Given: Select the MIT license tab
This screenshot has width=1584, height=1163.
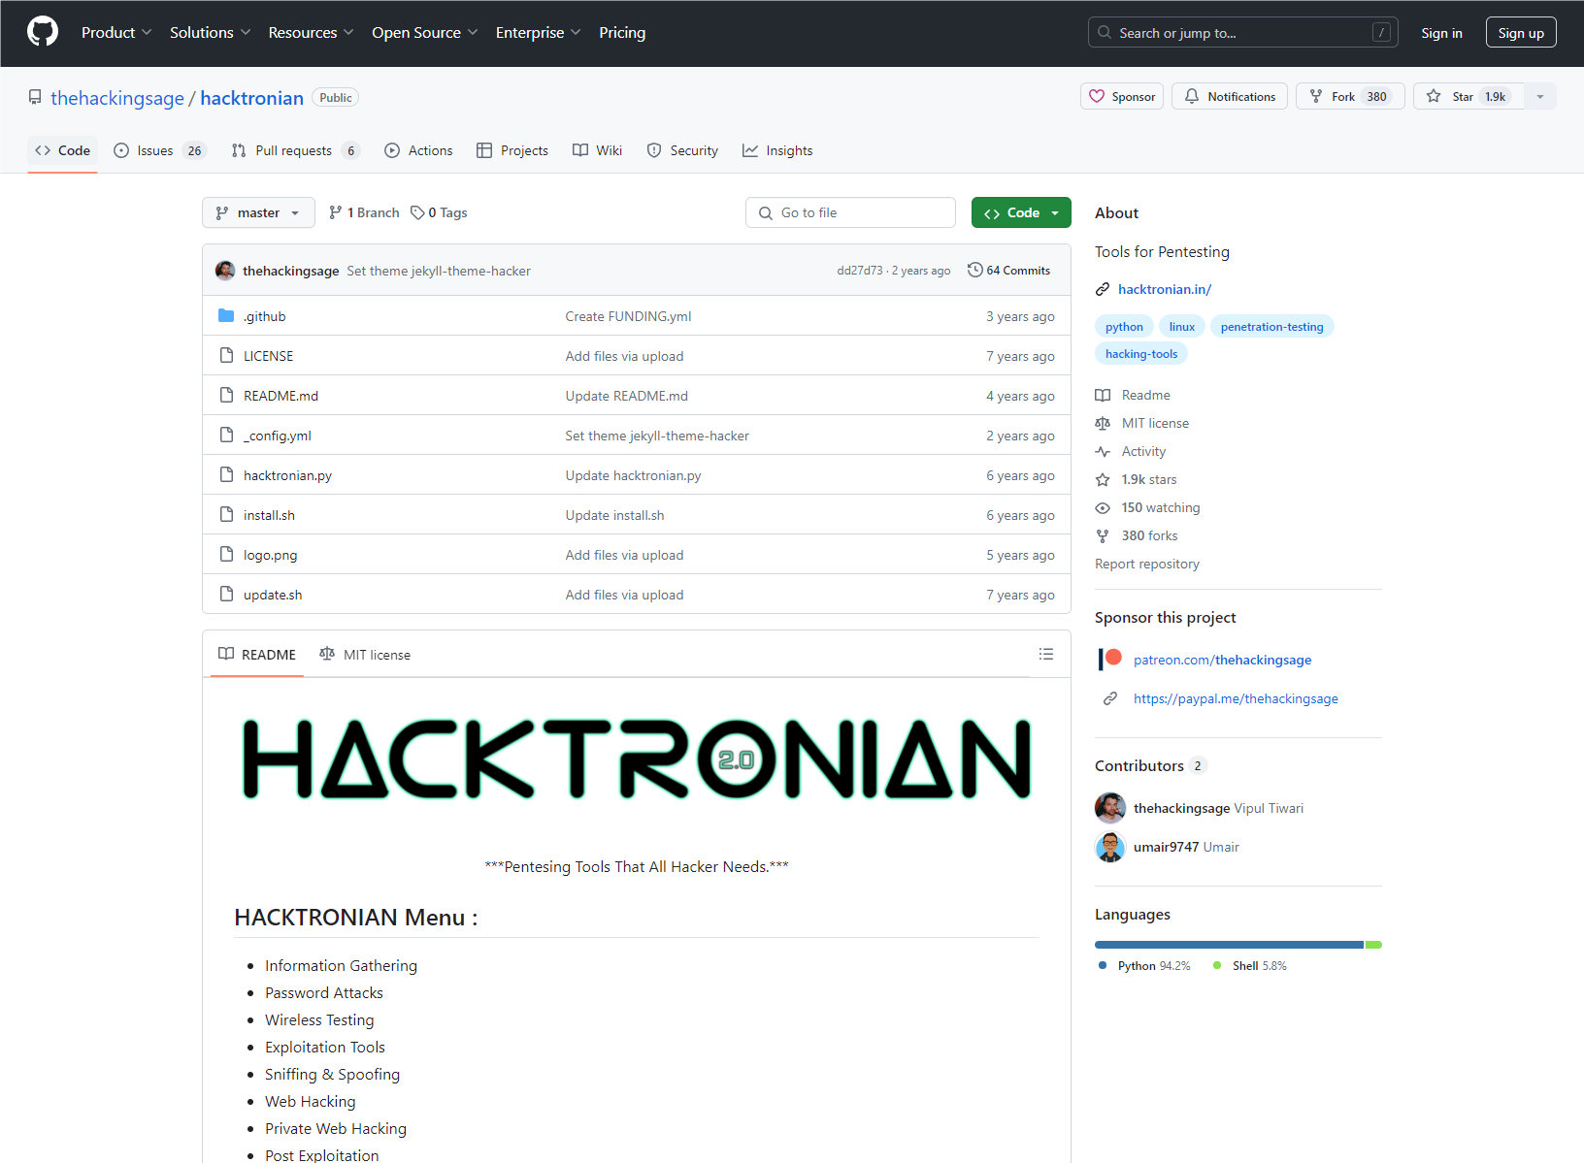Looking at the screenshot, I should coord(365,655).
